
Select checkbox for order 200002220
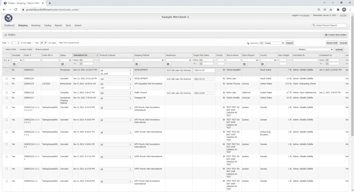6,79
